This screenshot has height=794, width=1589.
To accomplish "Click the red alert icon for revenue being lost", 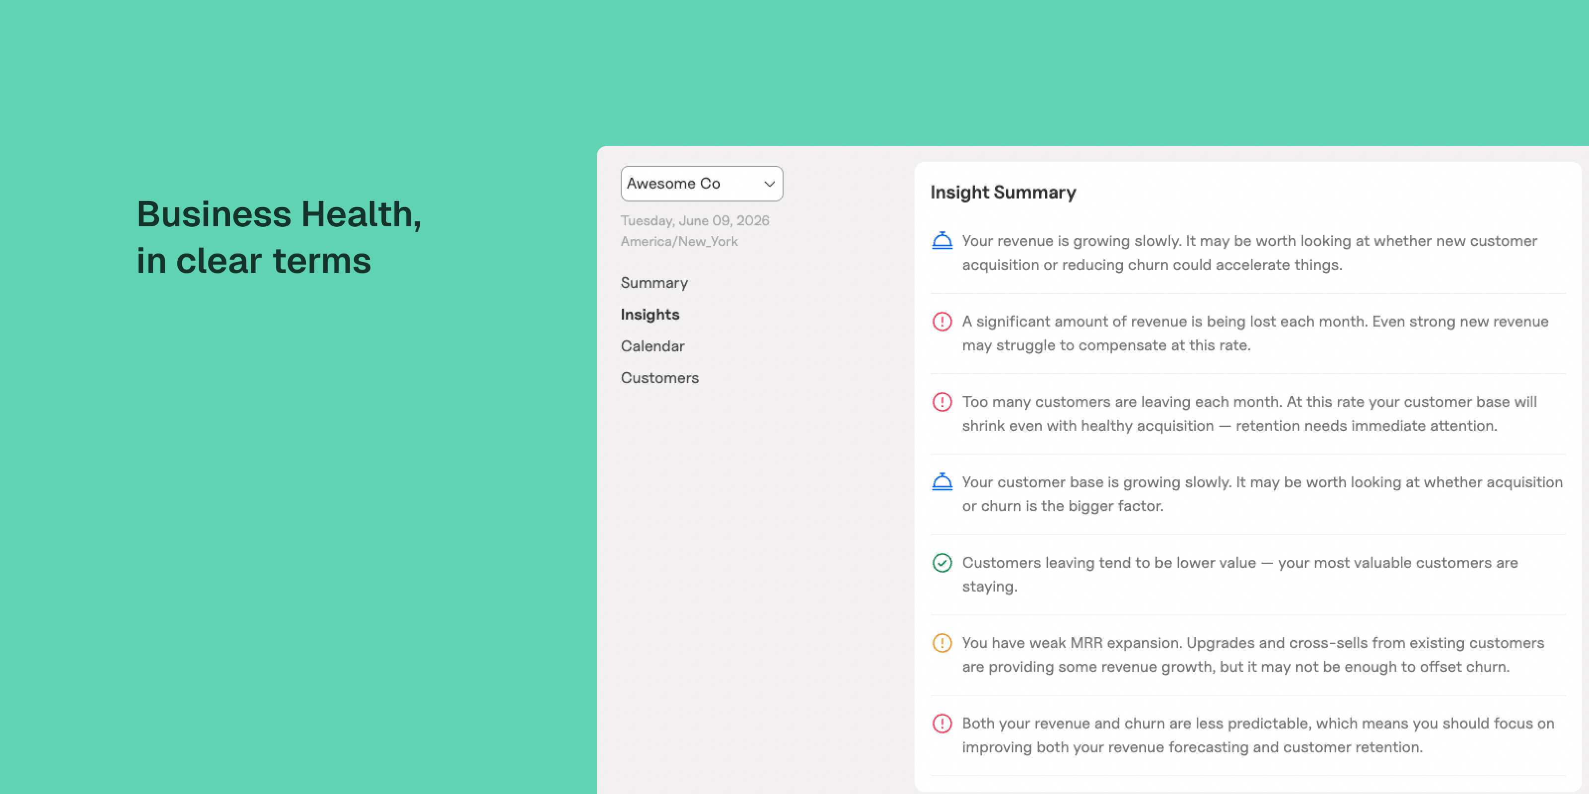I will 942,321.
